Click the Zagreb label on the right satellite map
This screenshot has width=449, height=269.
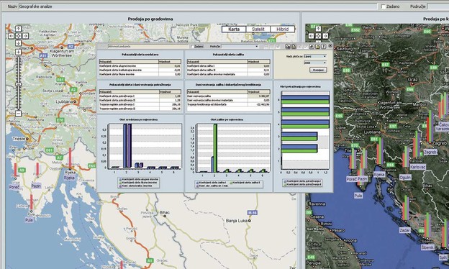click(430, 152)
